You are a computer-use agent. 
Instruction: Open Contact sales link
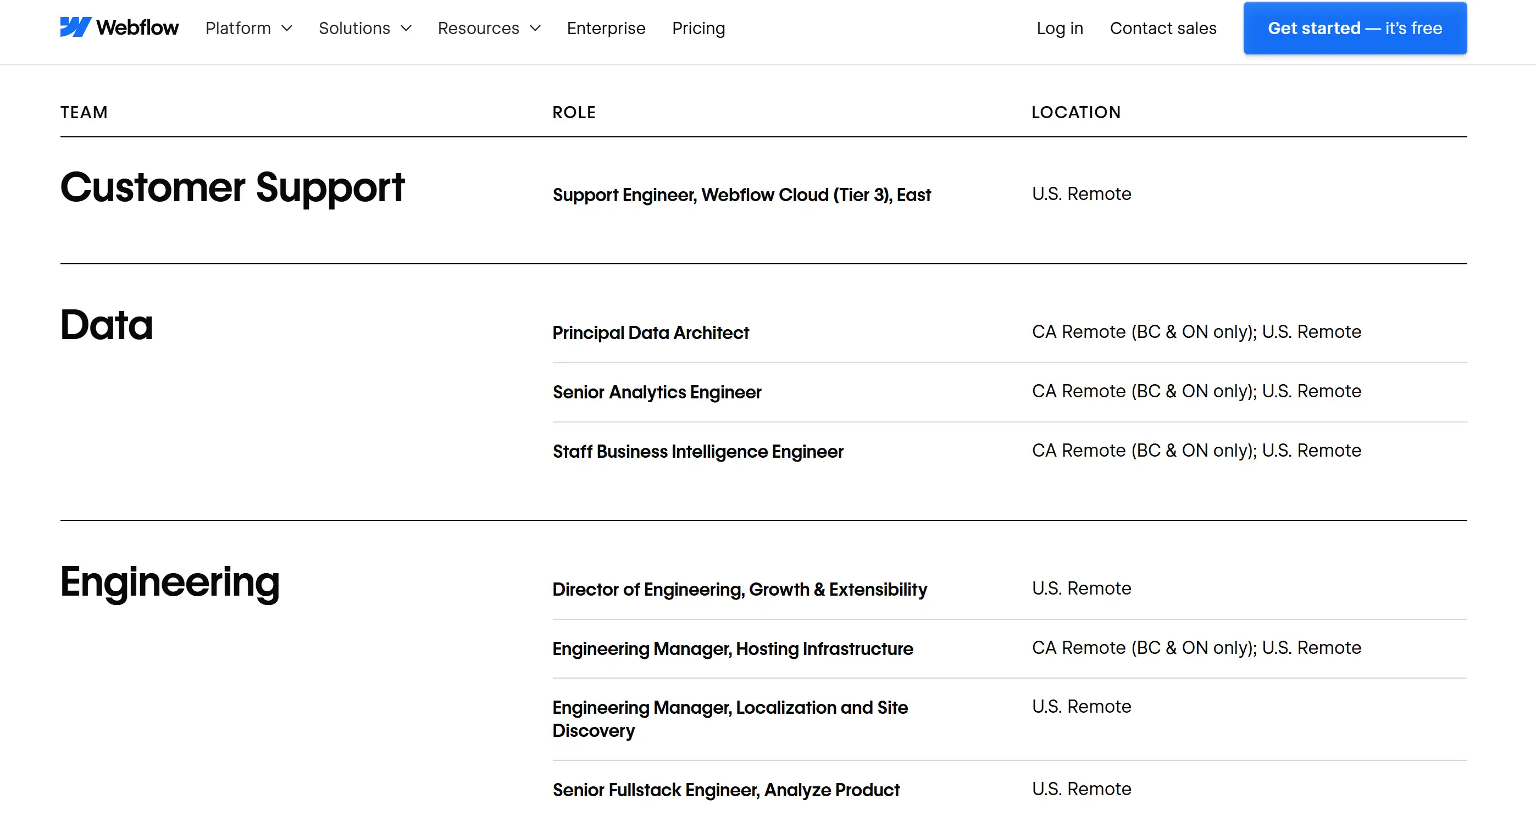pos(1163,28)
